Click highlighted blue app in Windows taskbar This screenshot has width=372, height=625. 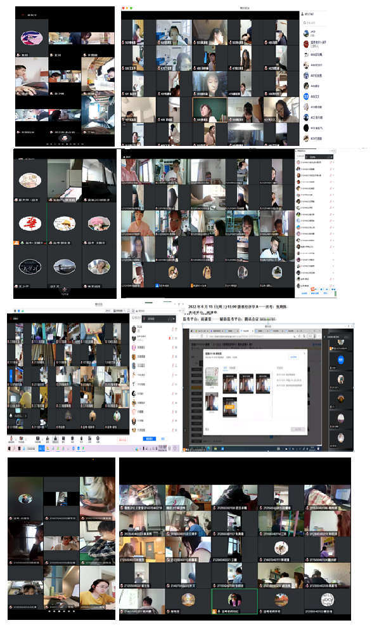pos(41,449)
